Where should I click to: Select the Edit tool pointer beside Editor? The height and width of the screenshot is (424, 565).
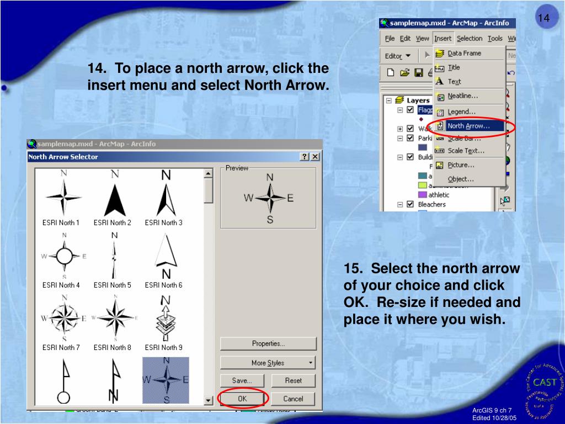pos(427,55)
